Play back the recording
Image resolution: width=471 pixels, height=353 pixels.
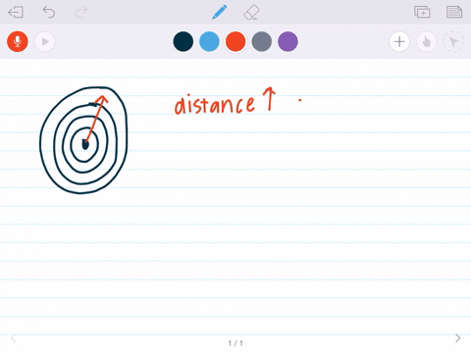[x=45, y=41]
